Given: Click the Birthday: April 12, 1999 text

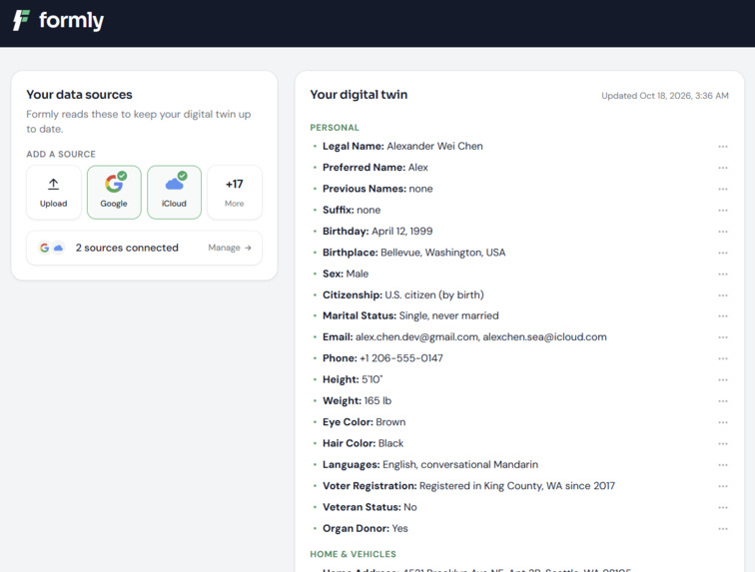Looking at the screenshot, I should coord(377,232).
